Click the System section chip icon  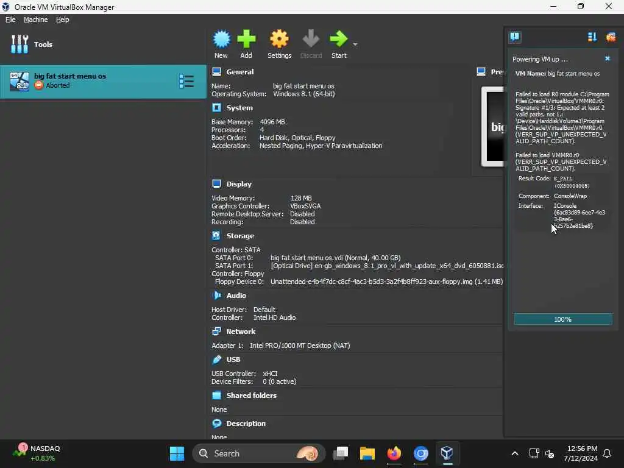pos(216,108)
